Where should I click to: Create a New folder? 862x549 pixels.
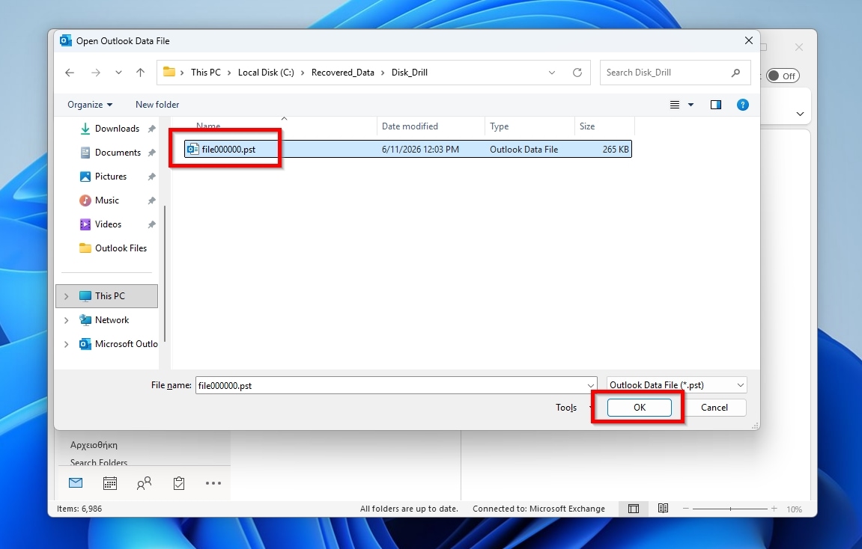157,104
